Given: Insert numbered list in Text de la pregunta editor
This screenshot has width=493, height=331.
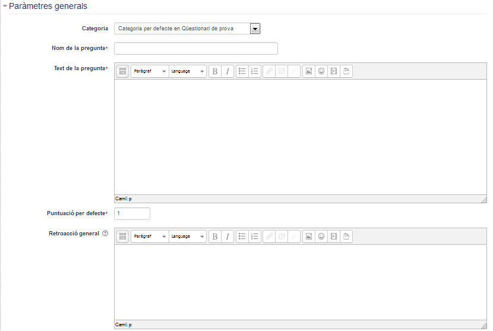Looking at the screenshot, I should pos(255,71).
